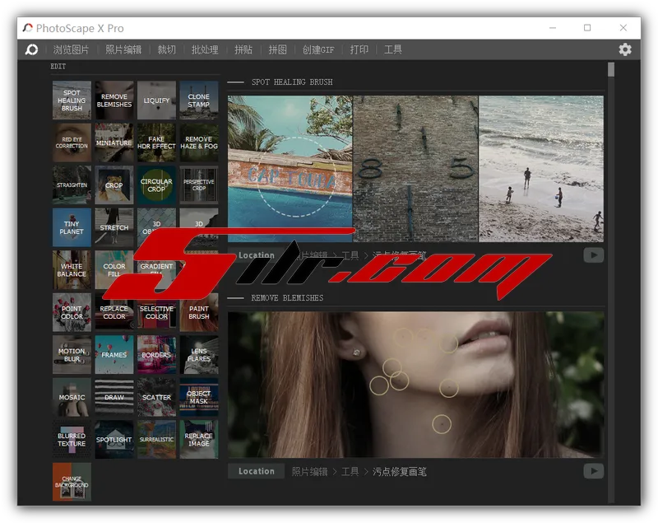Image resolution: width=658 pixels, height=523 pixels.
Task: Select the Straighten tool tile
Action: tap(72, 185)
